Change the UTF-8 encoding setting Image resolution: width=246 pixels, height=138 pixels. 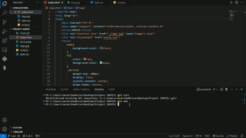(198, 136)
